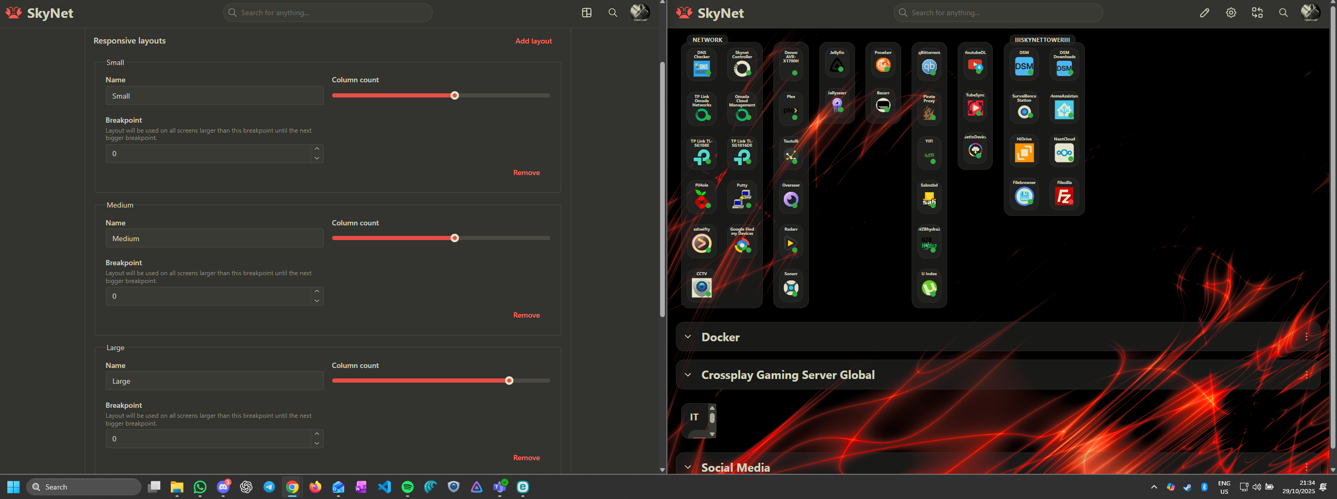
Task: Click the layout grid icon in left header
Action: pos(587,13)
